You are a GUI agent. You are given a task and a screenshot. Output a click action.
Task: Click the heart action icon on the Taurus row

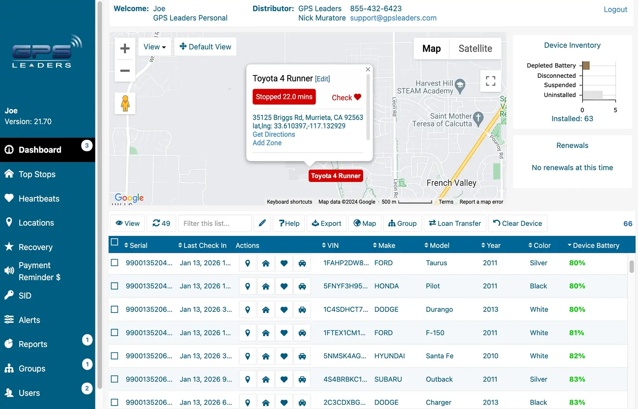point(284,263)
